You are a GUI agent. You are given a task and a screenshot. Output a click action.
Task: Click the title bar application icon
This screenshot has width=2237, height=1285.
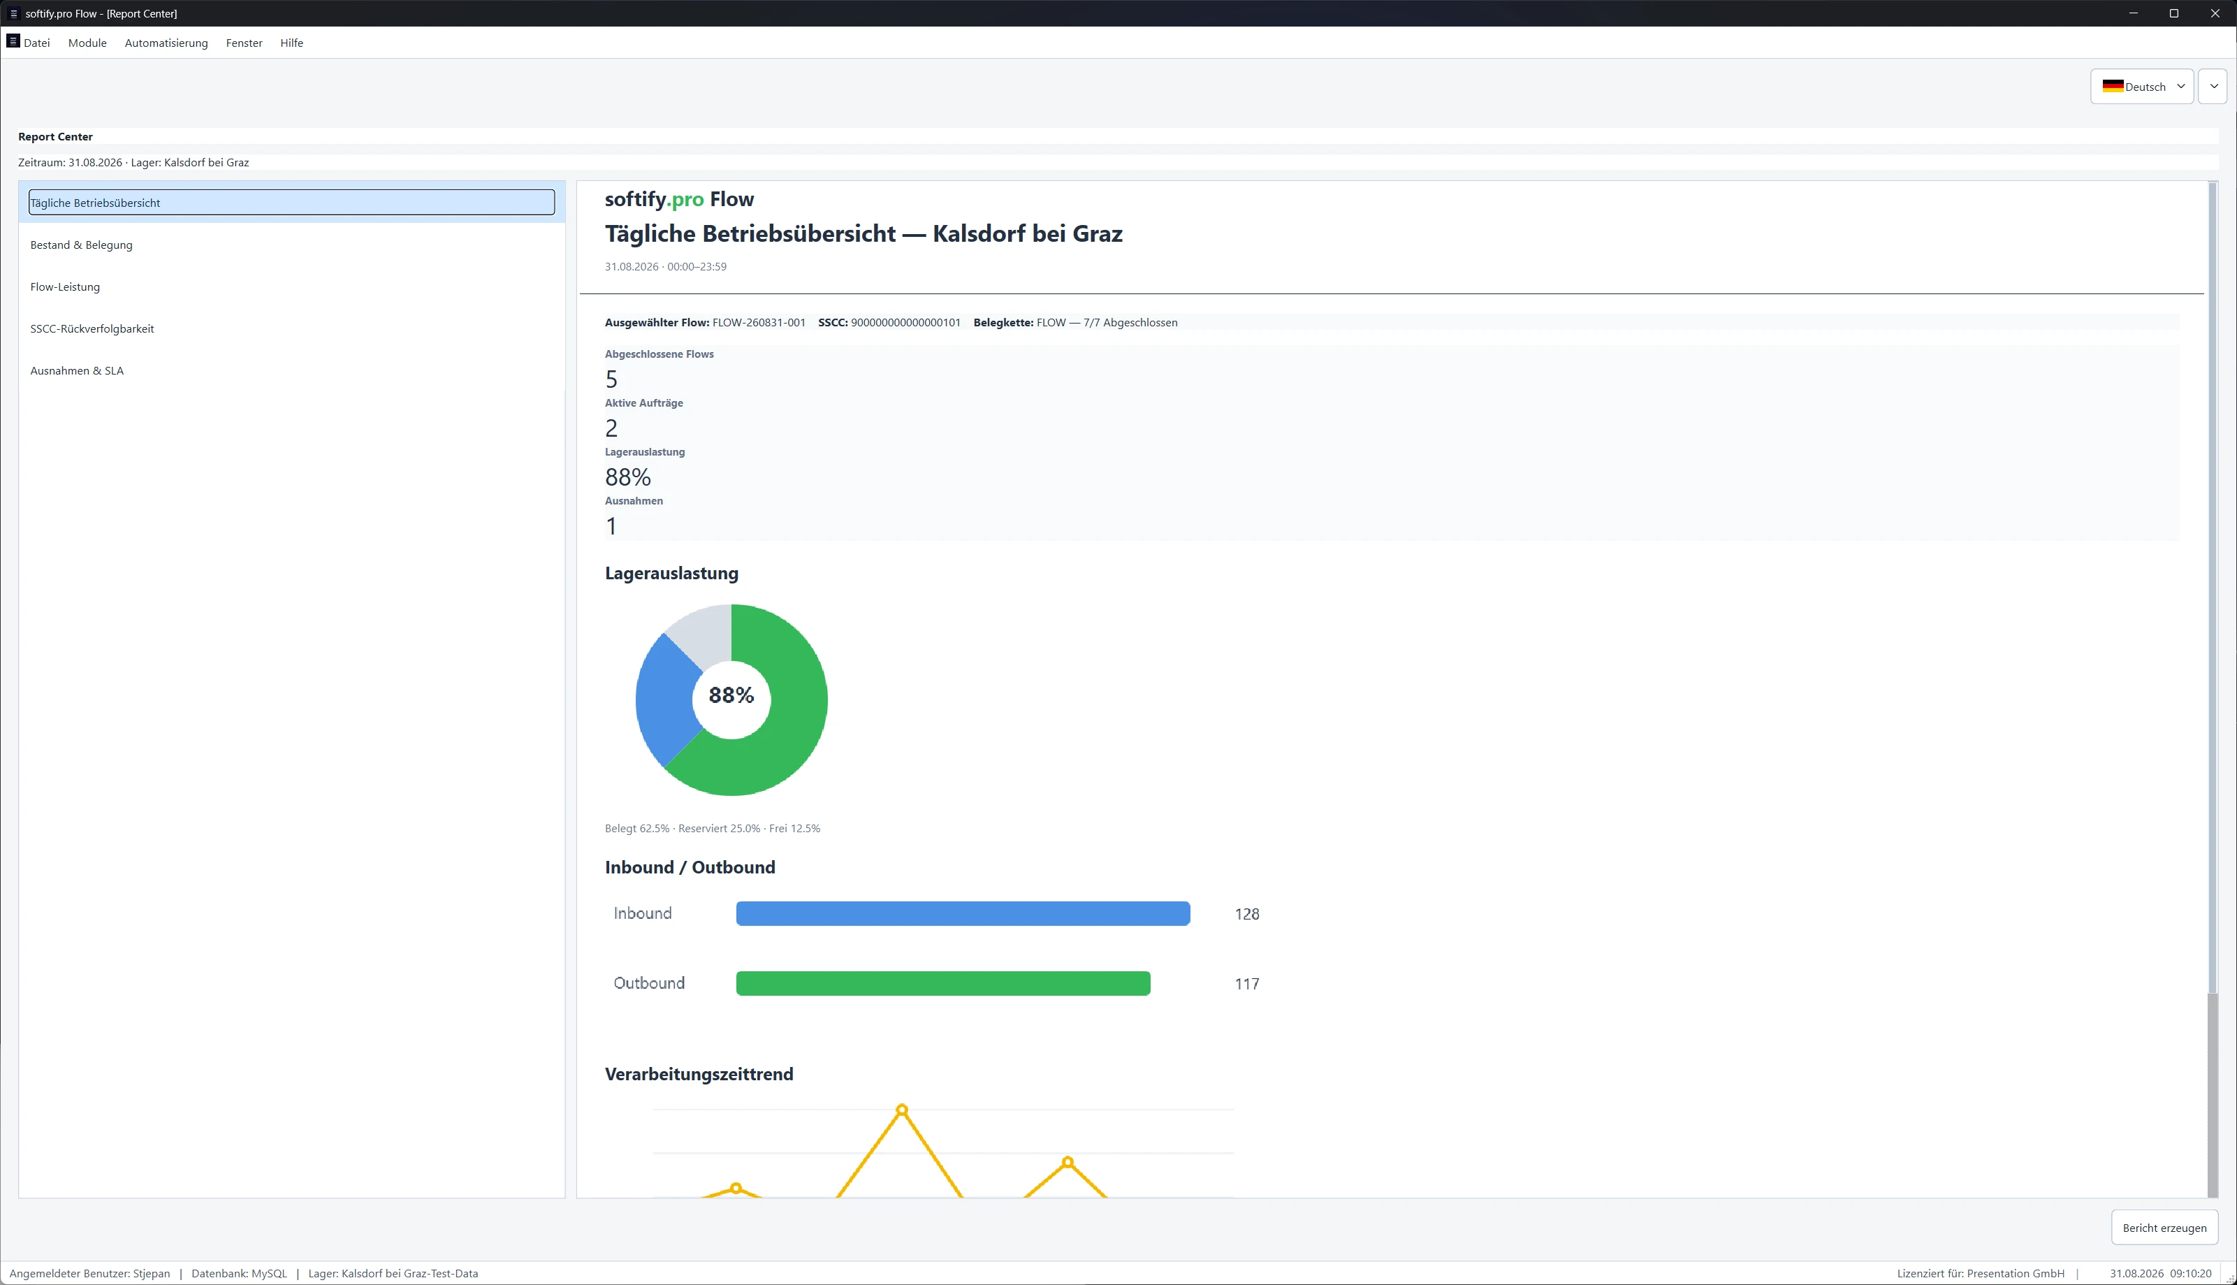click(13, 13)
